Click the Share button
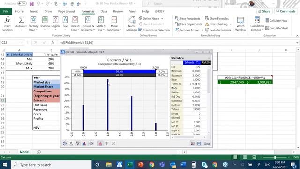The image size is (300, 169). tap(264, 11)
